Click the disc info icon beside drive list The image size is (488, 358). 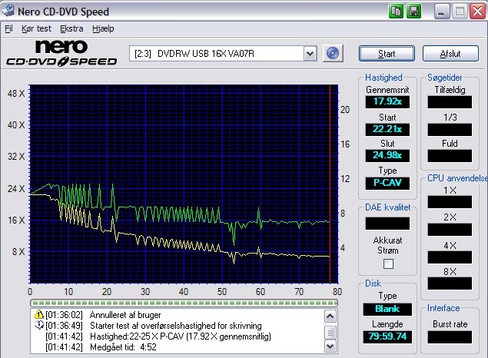pos(333,54)
